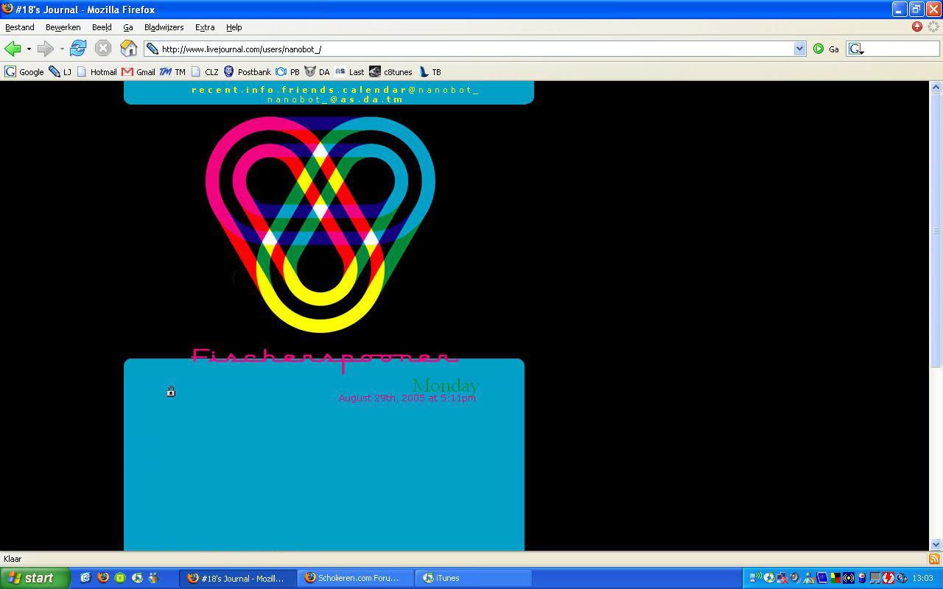Open the Postbank bookmark

pyautogui.click(x=248, y=72)
